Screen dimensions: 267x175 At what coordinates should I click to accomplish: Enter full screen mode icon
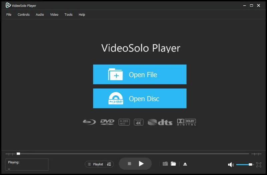[x=259, y=165]
